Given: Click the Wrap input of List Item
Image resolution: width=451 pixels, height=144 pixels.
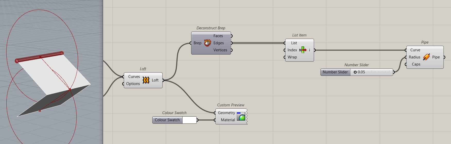Looking at the screenshot, I should coord(292,57).
